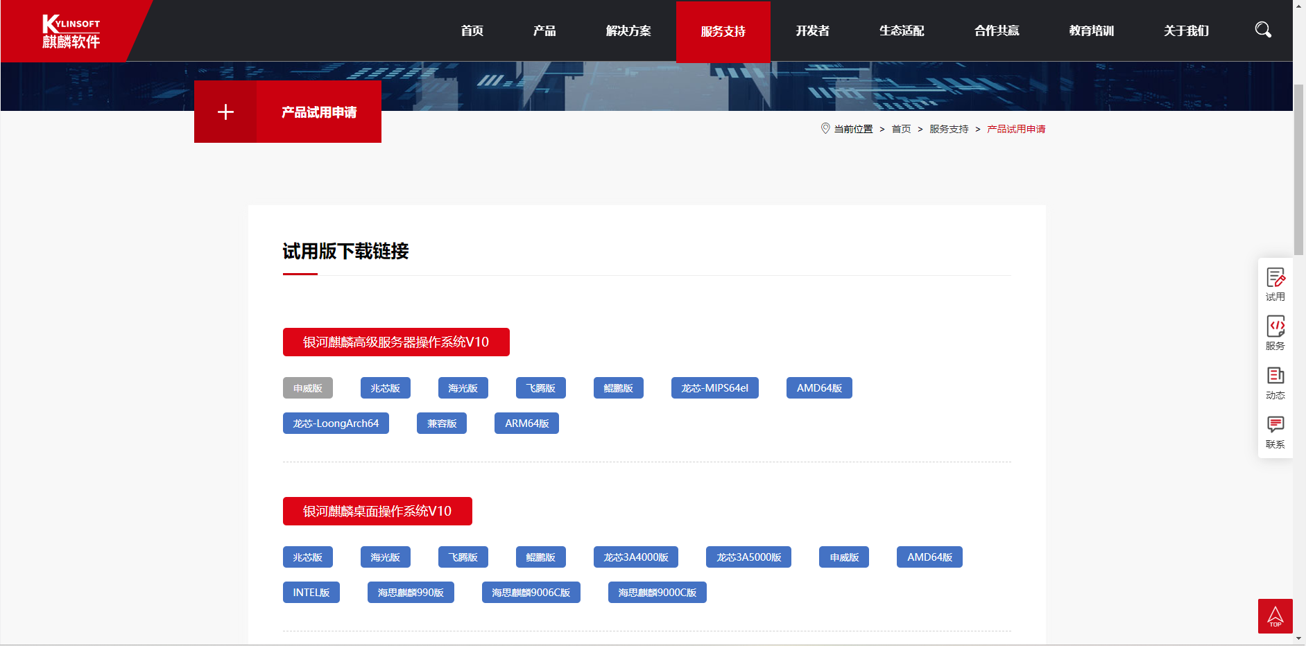Image resolution: width=1306 pixels, height=646 pixels.
Task: Click the page vertical scrollbar thumb
Action: 1299,170
